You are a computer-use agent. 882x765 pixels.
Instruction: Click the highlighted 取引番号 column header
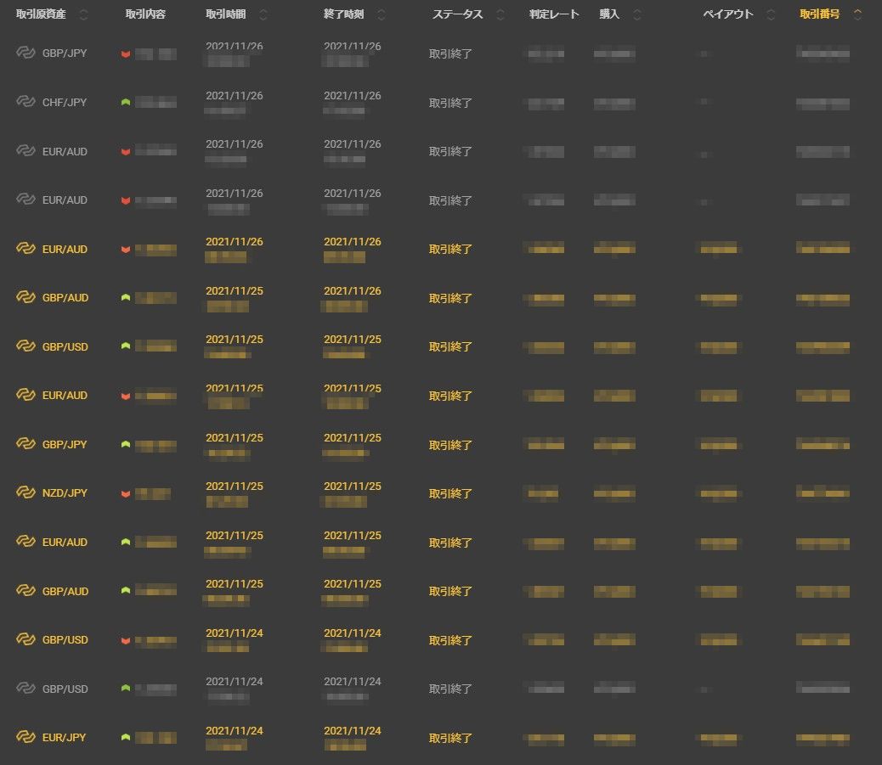(820, 14)
